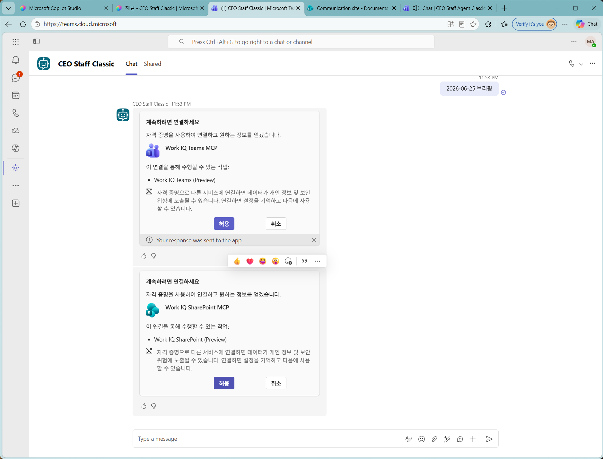The height and width of the screenshot is (459, 603).
Task: Open the browser extensions menu
Action: pyautogui.click(x=488, y=24)
